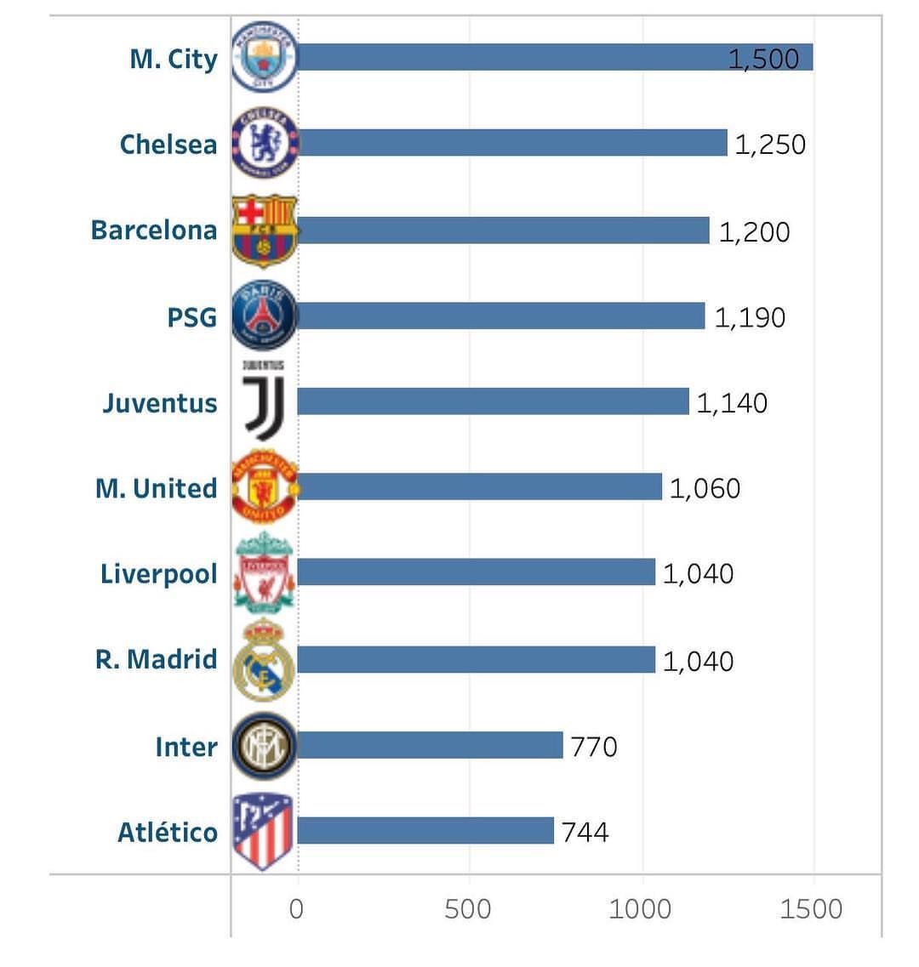Viewport: 919px width, 967px height.
Task: Click the PSG club logo
Action: 264,316
